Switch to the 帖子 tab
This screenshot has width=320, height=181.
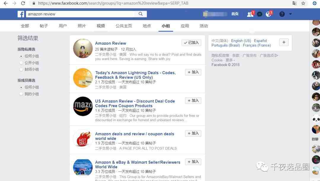pyautogui.click(x=44, y=26)
